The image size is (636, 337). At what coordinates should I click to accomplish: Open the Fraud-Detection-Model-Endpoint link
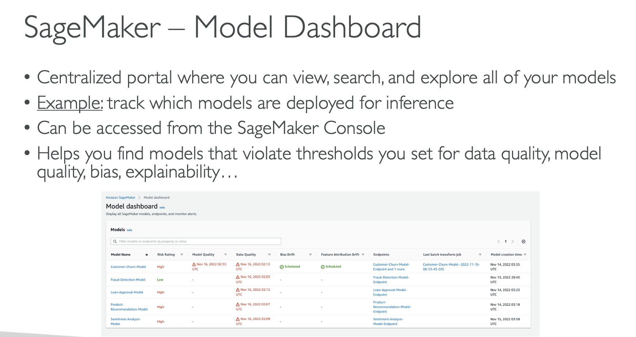click(391, 279)
